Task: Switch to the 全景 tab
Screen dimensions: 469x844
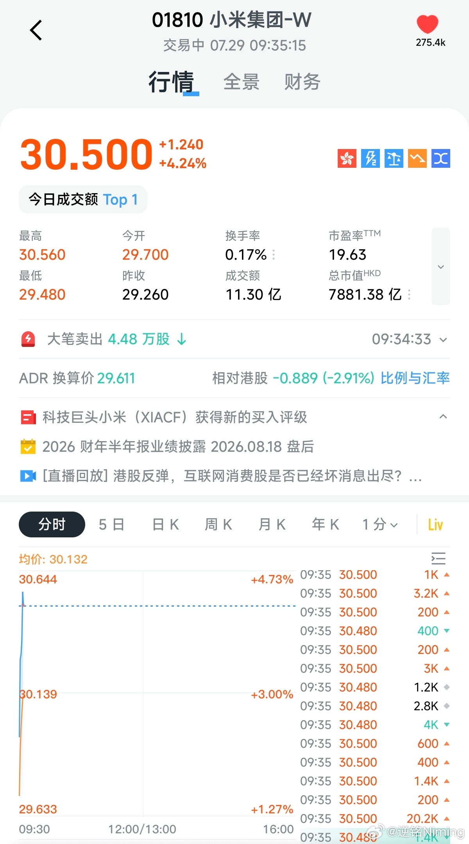Action: [242, 82]
